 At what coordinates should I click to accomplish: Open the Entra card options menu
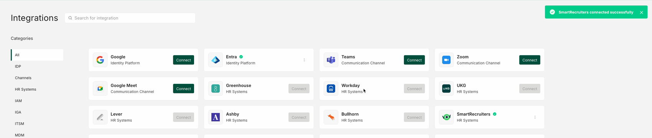click(x=304, y=60)
